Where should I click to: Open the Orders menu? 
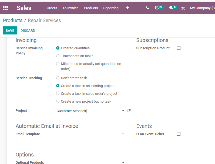coord(52,8)
